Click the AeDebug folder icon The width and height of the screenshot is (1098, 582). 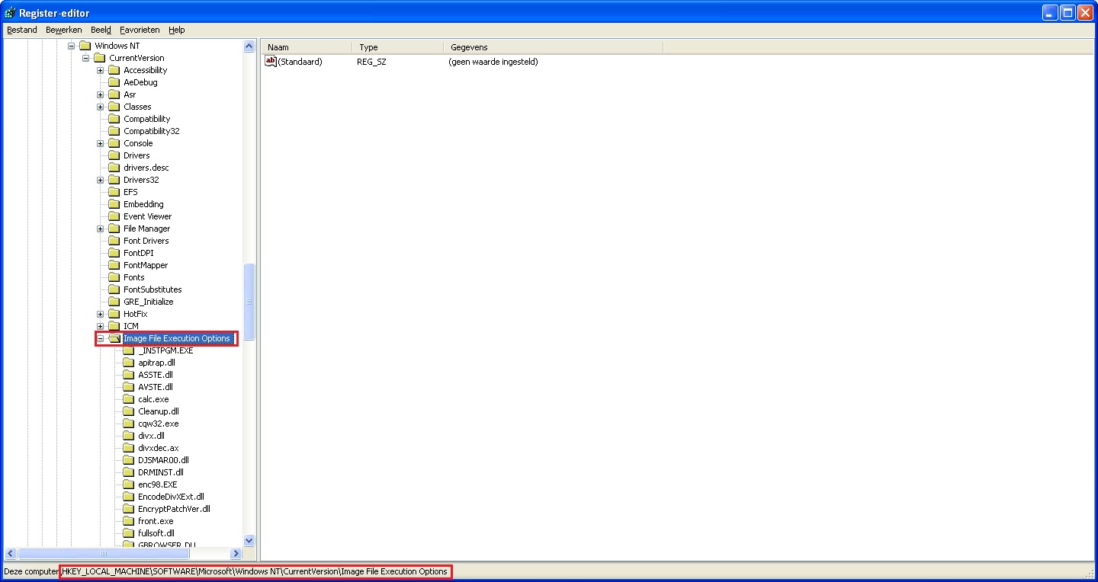(114, 82)
